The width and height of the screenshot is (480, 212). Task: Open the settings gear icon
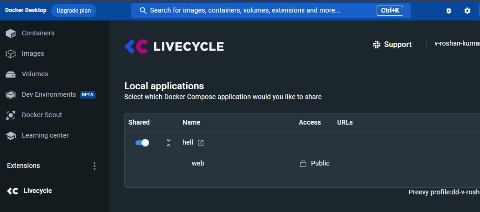[467, 11]
